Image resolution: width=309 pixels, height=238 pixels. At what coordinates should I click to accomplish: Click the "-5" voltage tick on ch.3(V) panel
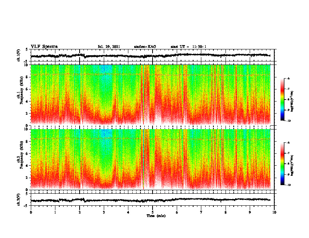tap(26, 206)
